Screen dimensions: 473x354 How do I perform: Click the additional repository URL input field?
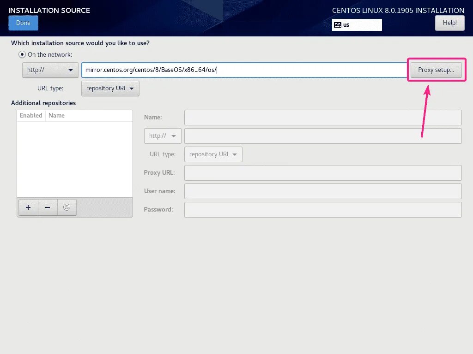pos(323,136)
